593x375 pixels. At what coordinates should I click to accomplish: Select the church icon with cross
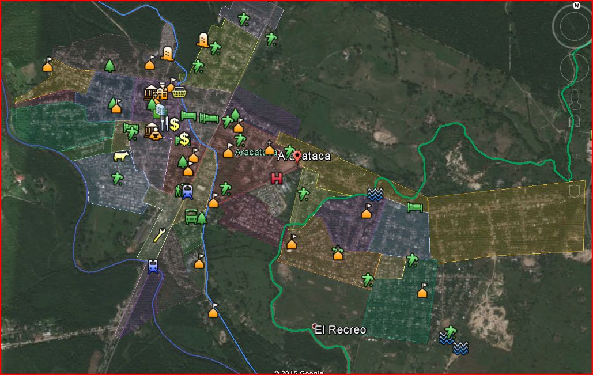coord(269,148)
